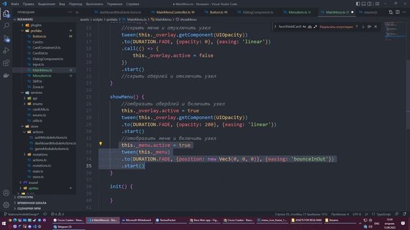Change language mode TypeScript in status bar
The width and height of the screenshot is (410, 230).
(384, 214)
